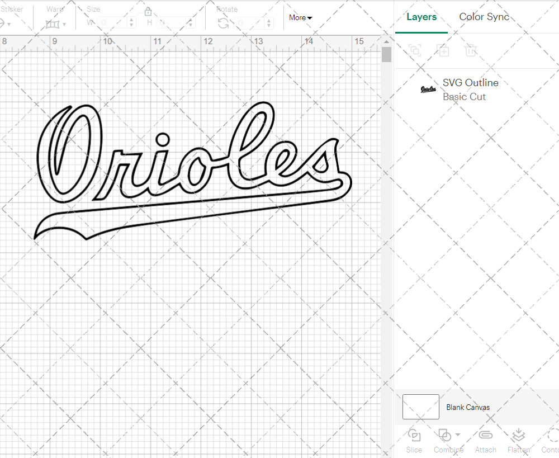Screen dimensions: 559x458
Task: Delete layer using the trash icon
Action: pos(471,50)
